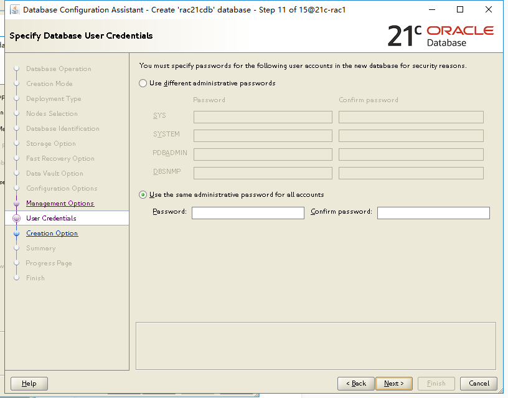
Task: Click the User Credentials step bullet
Action: [x=17, y=219]
